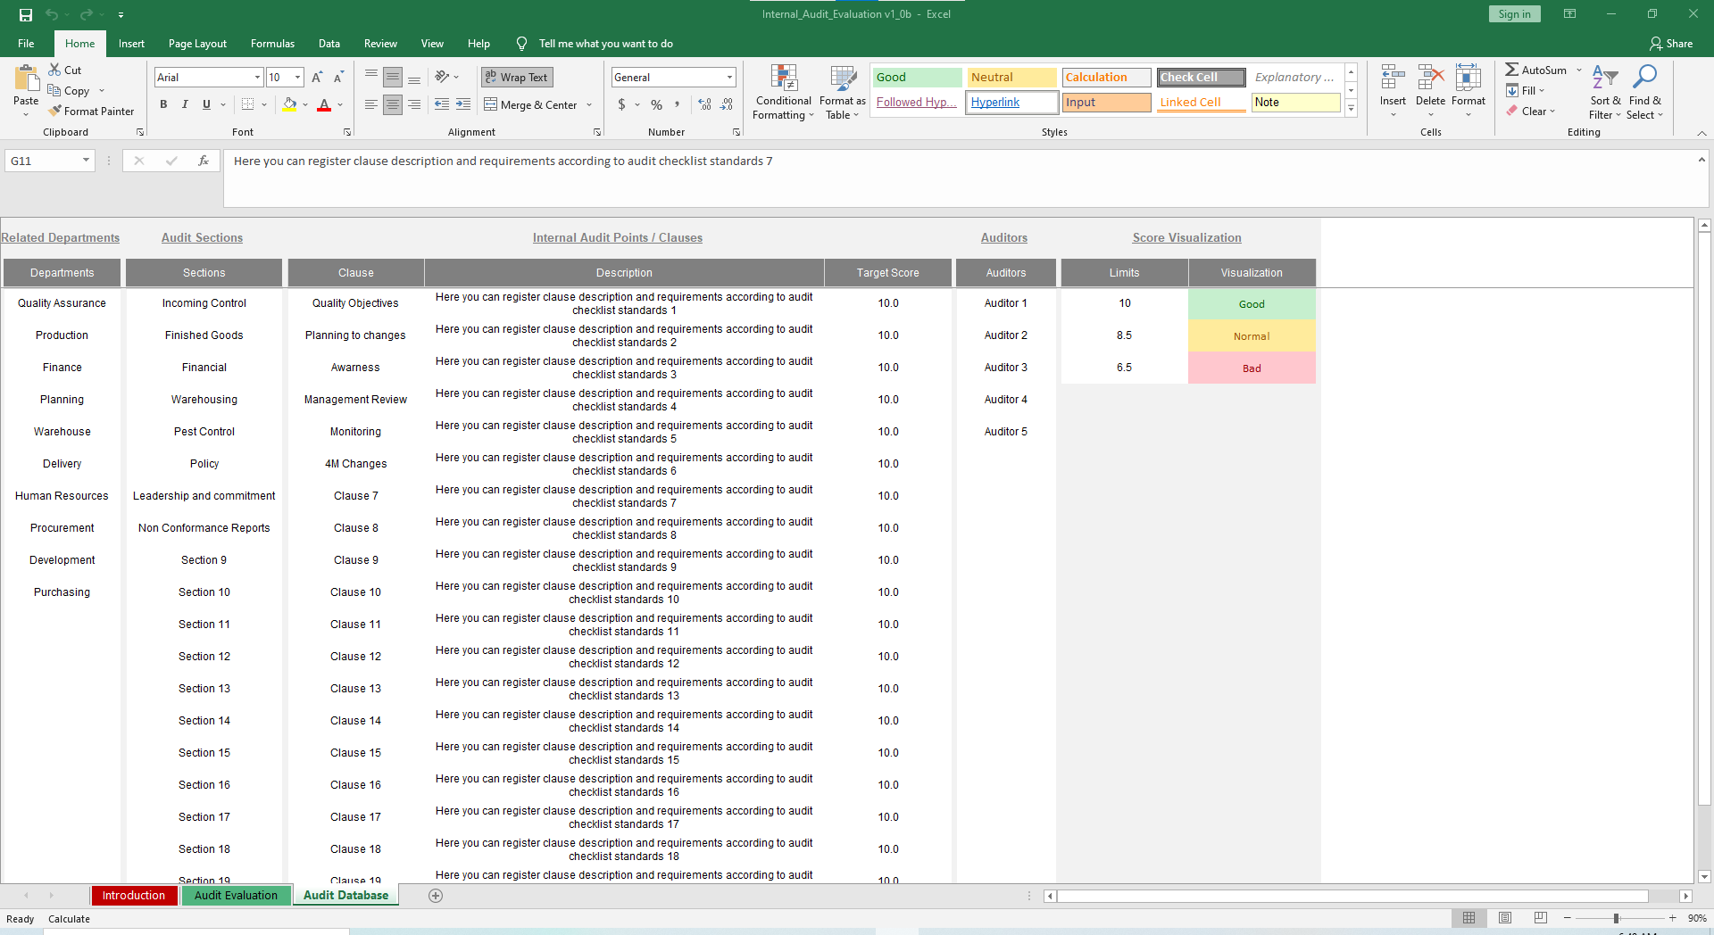Click the AutoSum sigma icon
1714x935 pixels.
(1511, 70)
